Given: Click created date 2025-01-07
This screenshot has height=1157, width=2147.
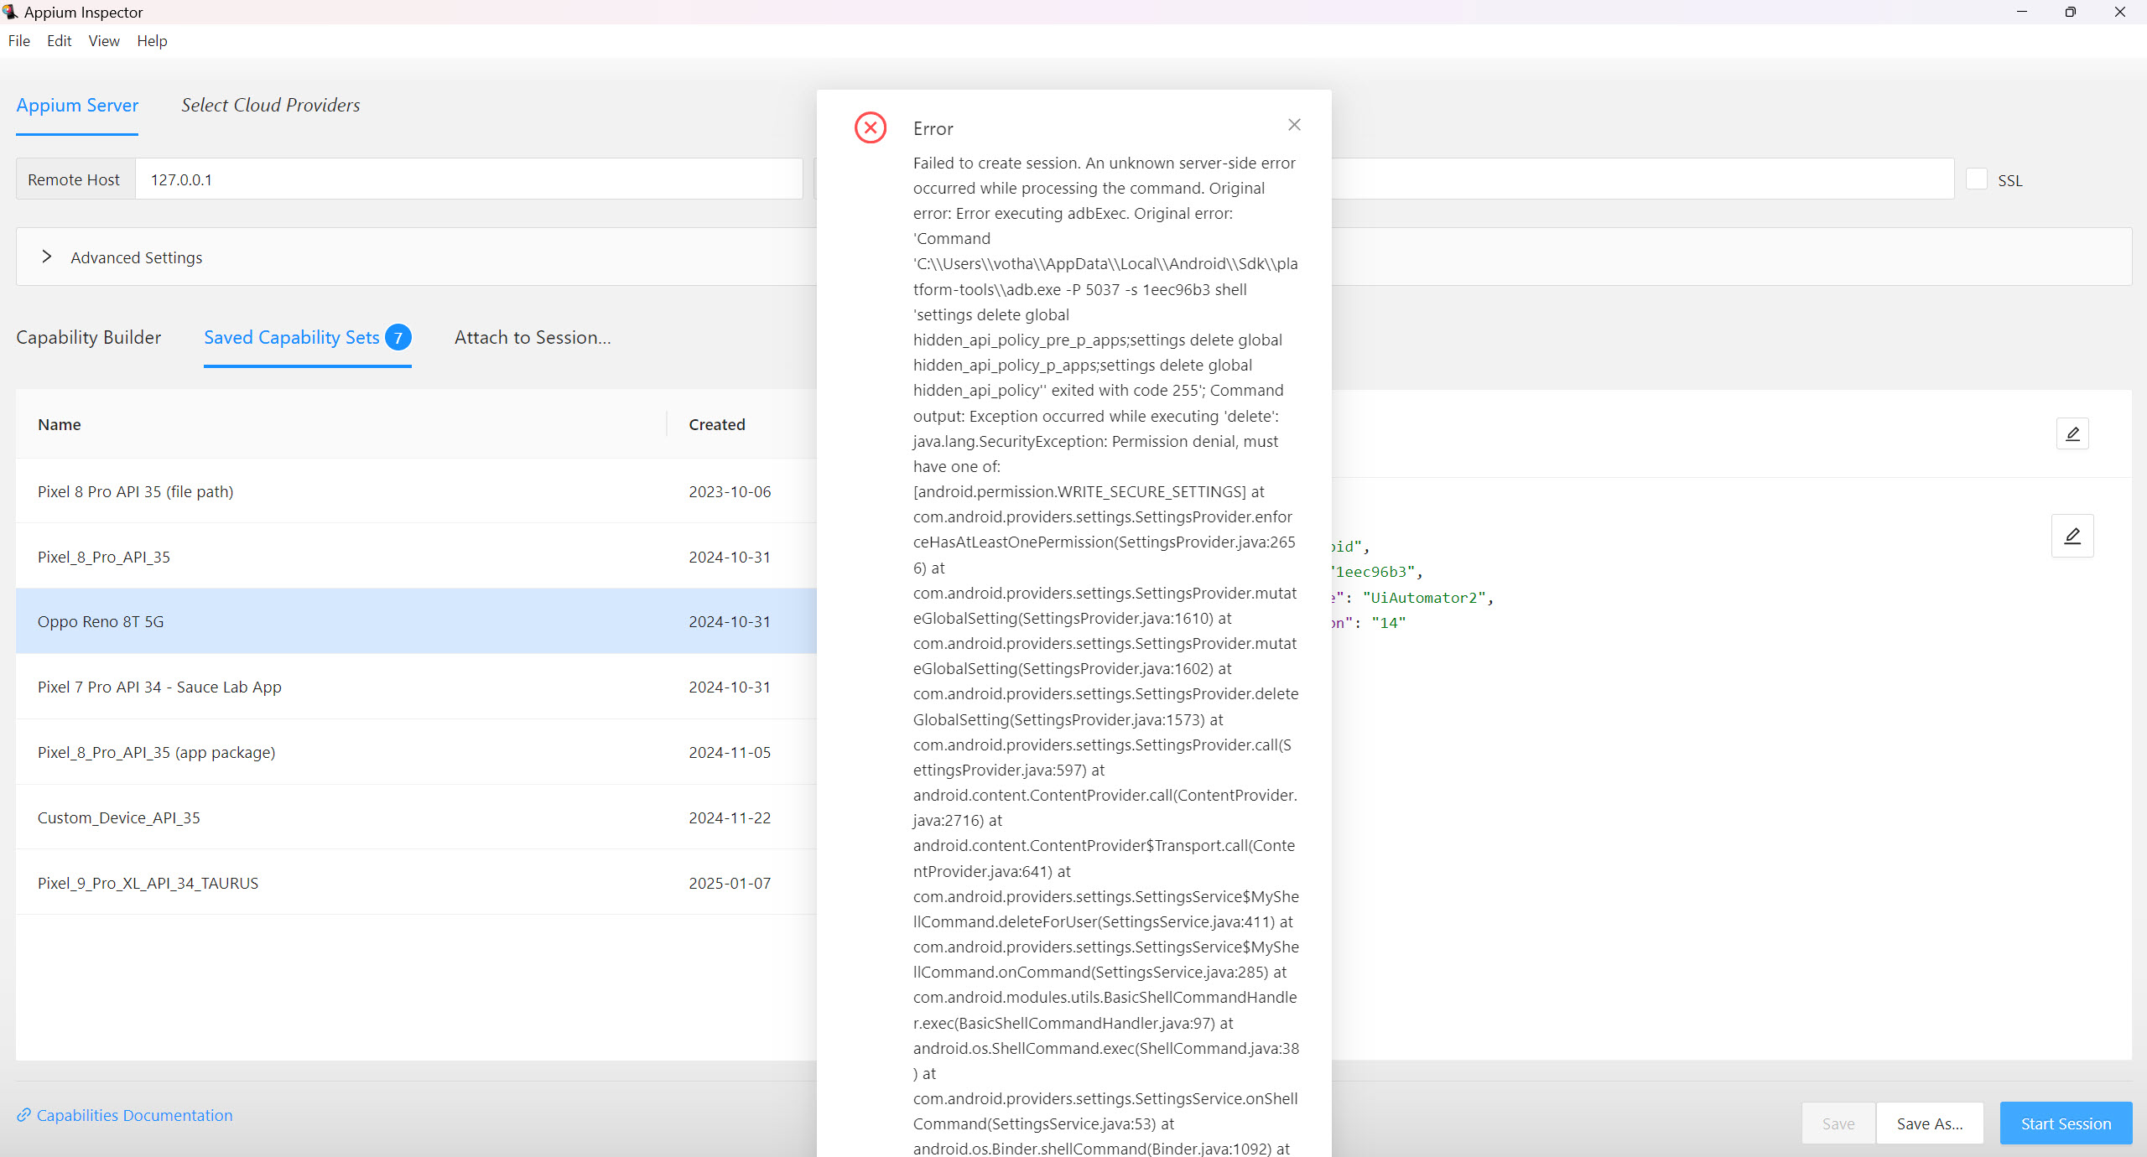Looking at the screenshot, I should coord(730,883).
